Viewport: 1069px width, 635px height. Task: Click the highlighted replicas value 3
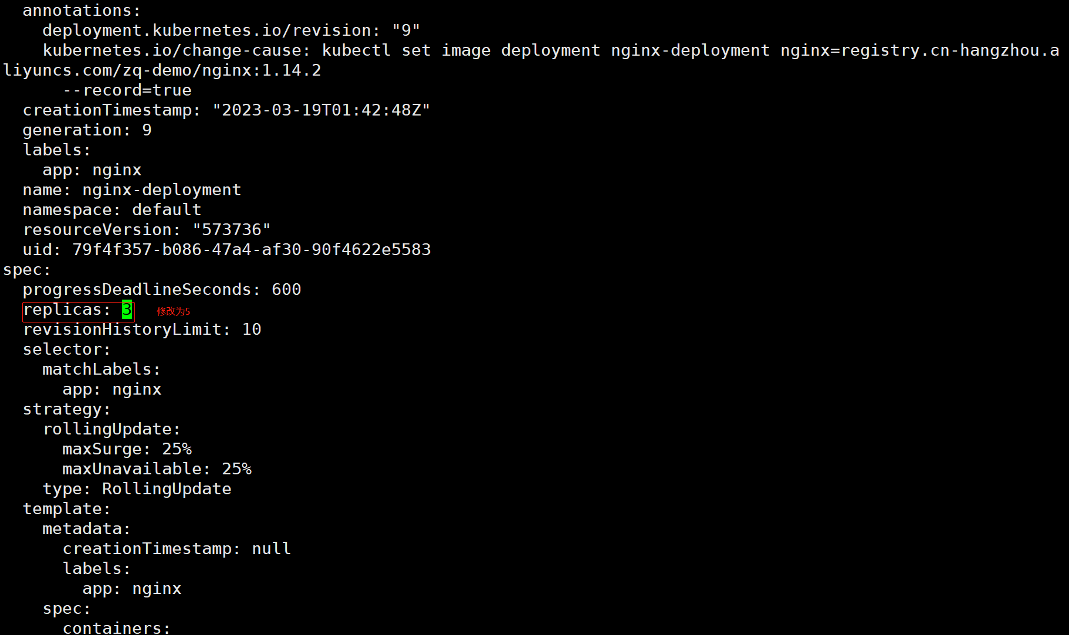[127, 310]
